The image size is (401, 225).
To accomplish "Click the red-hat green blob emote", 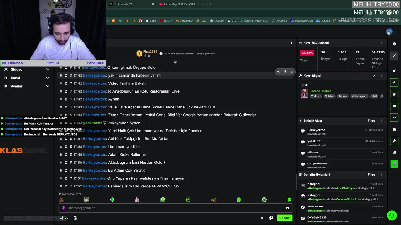I will click(214, 200).
